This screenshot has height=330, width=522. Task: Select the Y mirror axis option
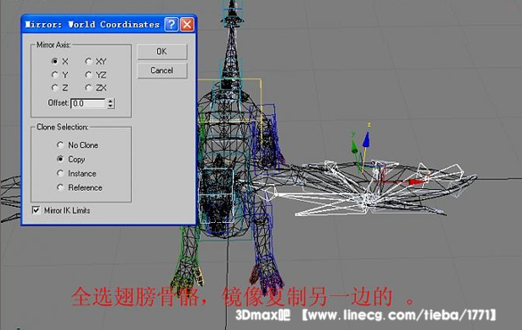point(54,75)
